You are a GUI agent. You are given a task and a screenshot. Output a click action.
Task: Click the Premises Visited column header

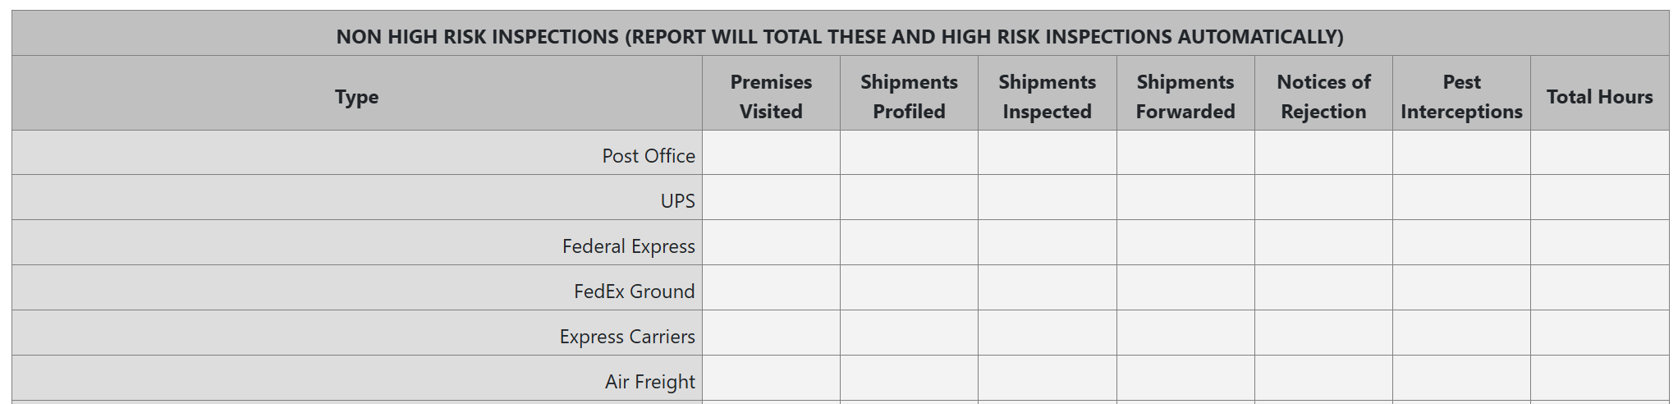click(x=771, y=97)
